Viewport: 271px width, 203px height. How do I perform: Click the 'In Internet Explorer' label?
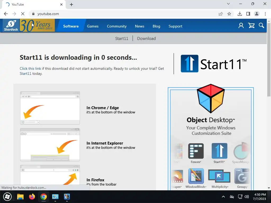[105, 143]
